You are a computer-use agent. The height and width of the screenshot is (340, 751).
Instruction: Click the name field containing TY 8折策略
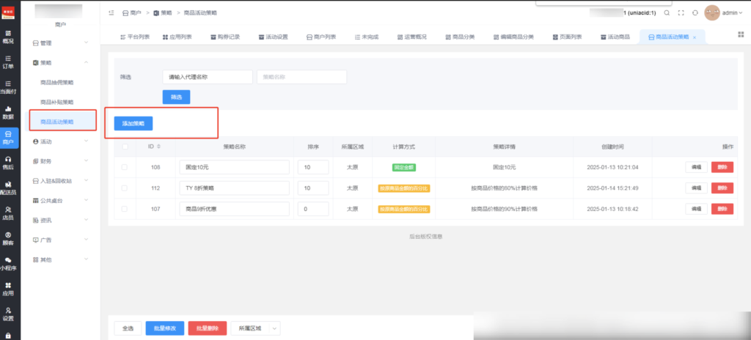[x=235, y=188]
